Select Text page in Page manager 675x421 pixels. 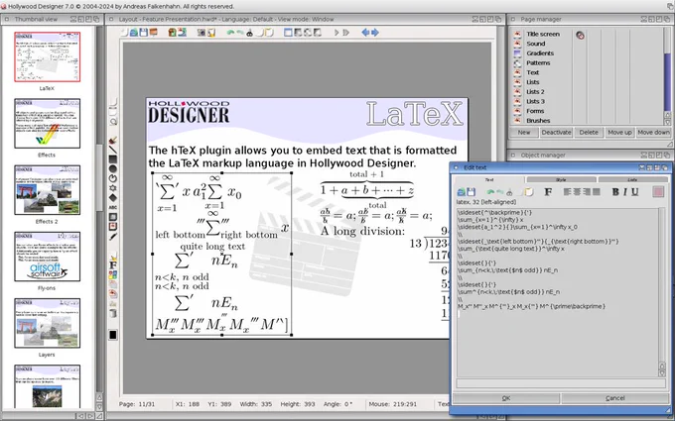click(x=532, y=72)
